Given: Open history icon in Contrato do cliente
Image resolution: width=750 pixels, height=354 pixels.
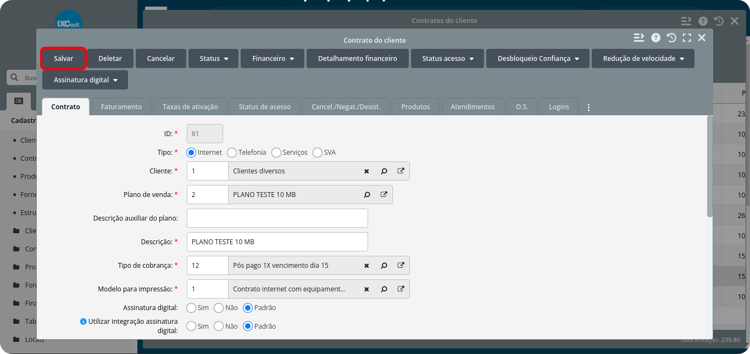Looking at the screenshot, I should (x=671, y=38).
